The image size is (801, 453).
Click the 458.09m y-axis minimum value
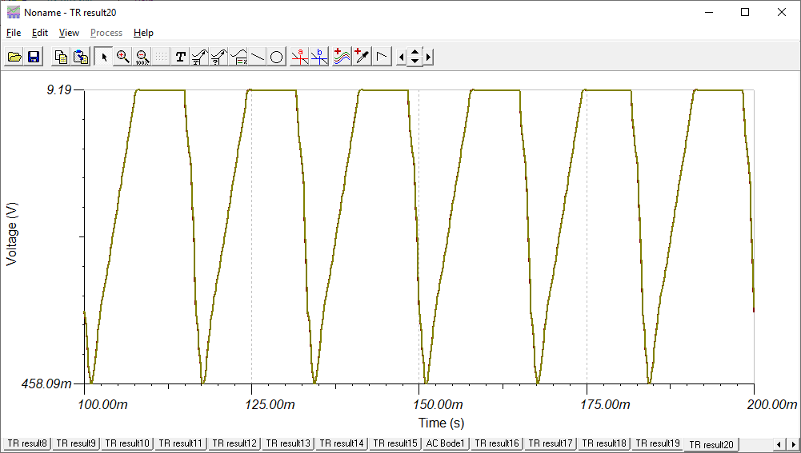46,383
